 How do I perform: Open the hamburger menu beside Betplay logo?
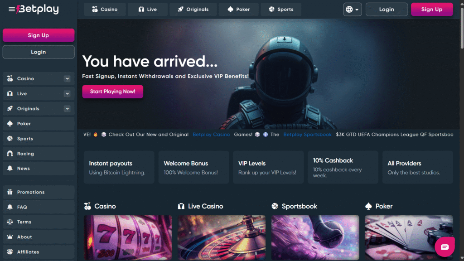[11, 10]
